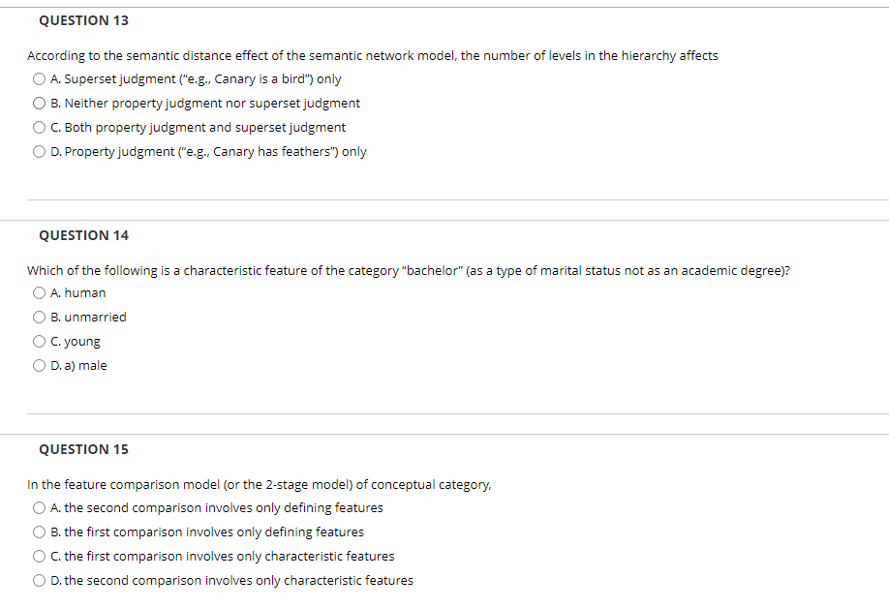Pick option D 'second comparison involves only characteristic features'
The image size is (889, 608).
39,580
